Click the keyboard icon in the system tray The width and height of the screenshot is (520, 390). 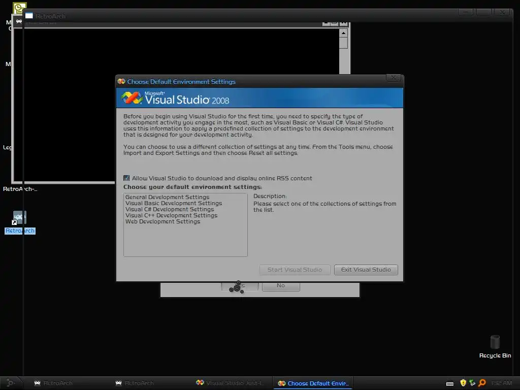pyautogui.click(x=450, y=383)
